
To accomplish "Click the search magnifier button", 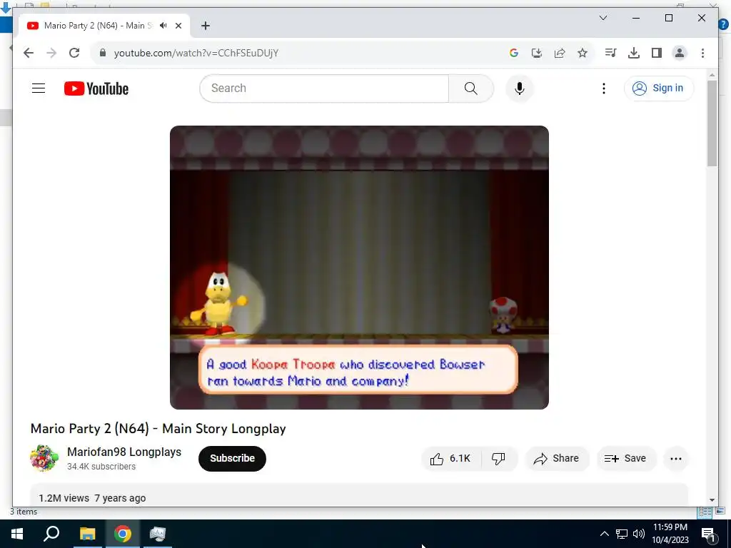I will pos(471,88).
